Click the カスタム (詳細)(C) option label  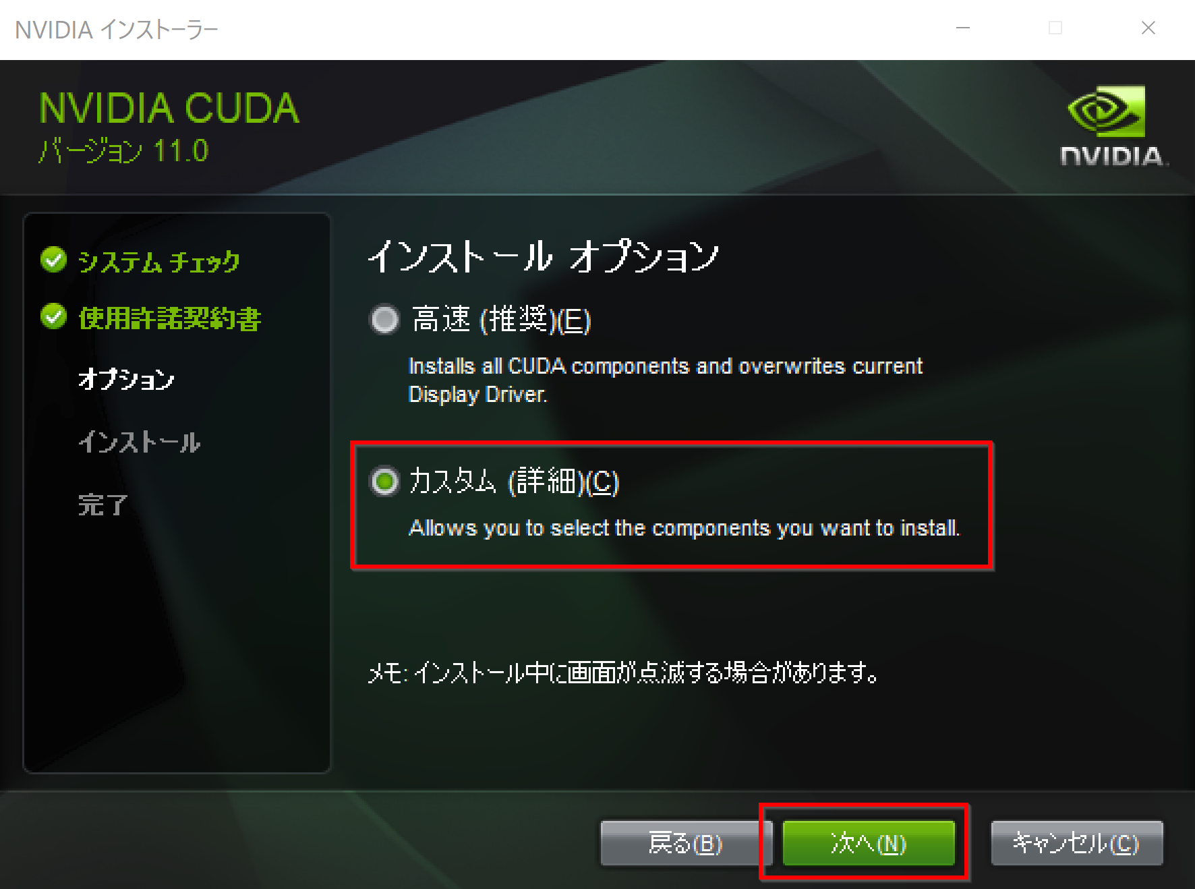(x=514, y=482)
